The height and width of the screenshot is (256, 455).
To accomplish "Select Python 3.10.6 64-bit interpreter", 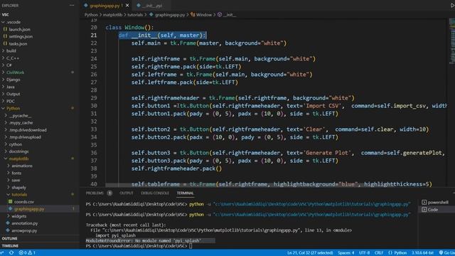I will pos(422,253).
